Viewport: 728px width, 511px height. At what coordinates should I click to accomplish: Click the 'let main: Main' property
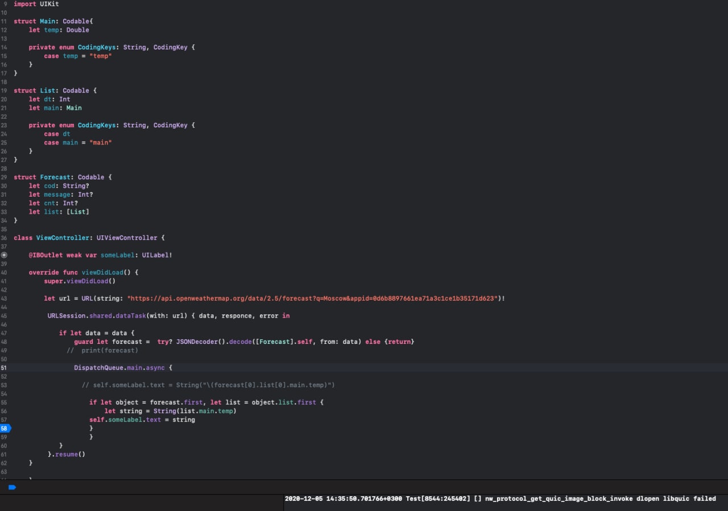55,107
